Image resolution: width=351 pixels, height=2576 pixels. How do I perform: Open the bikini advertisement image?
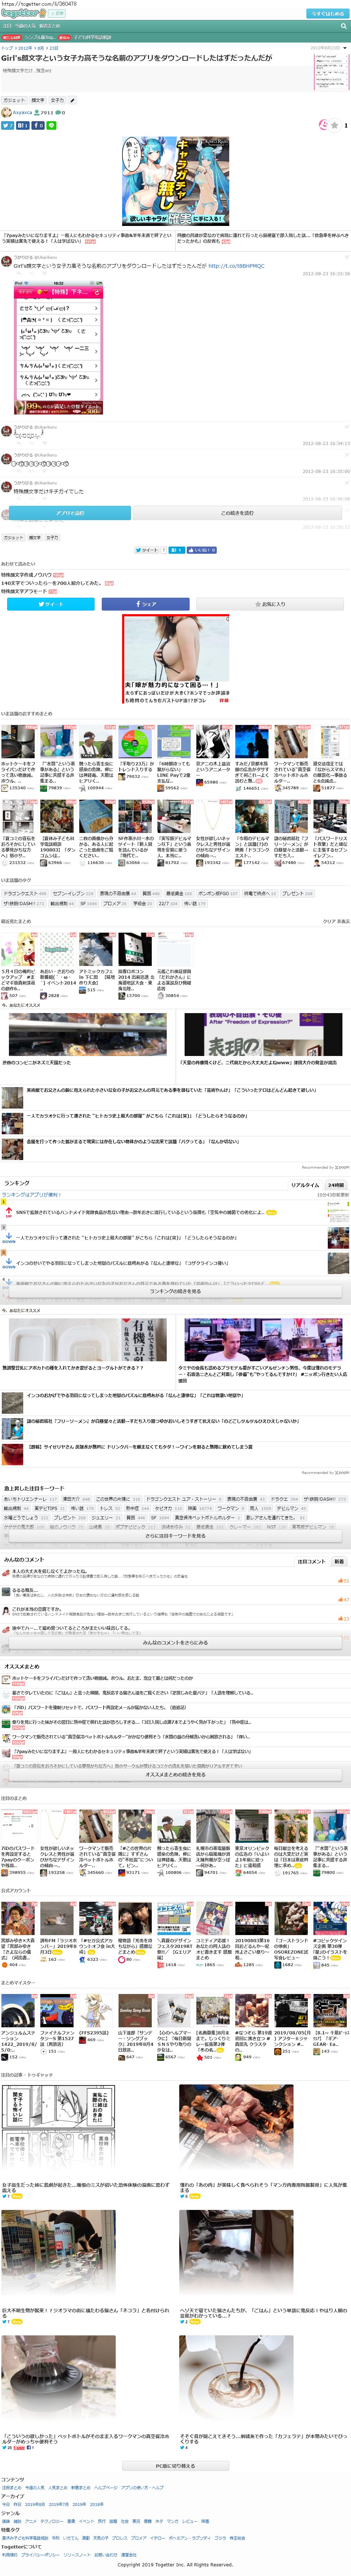(176, 659)
